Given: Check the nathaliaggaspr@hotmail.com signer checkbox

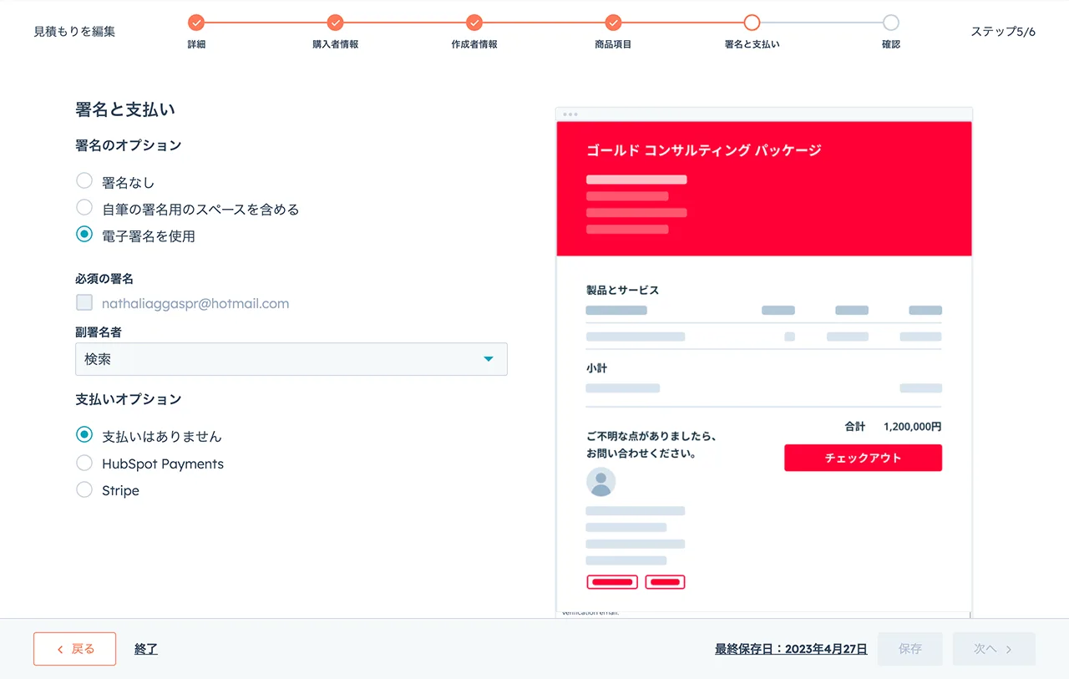Looking at the screenshot, I should [84, 303].
